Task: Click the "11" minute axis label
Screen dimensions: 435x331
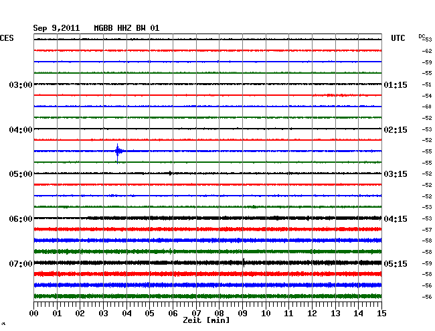Action: click(288, 314)
